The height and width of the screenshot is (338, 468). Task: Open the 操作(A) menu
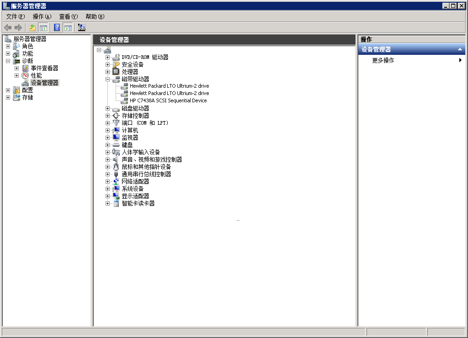pos(42,17)
